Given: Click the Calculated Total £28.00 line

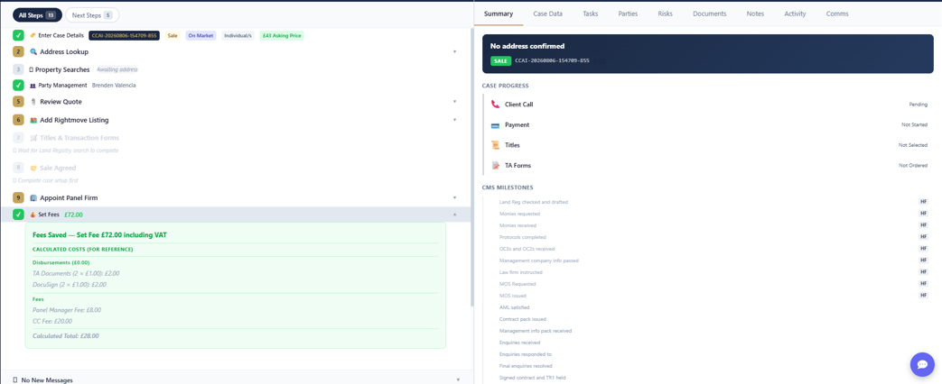Looking at the screenshot, I should click(66, 336).
